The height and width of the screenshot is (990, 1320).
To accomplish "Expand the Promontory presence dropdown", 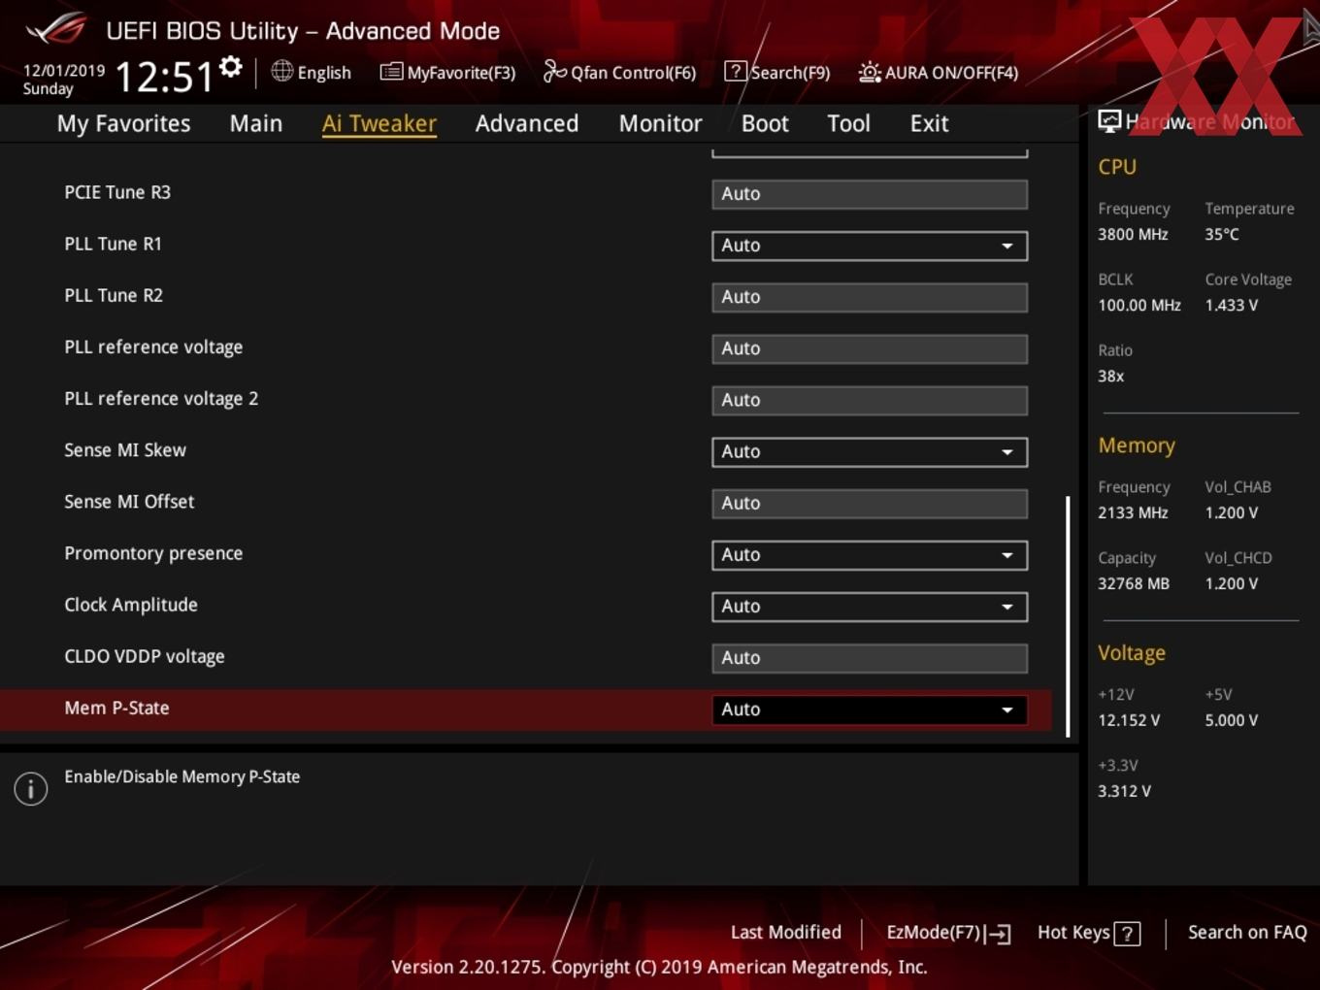I will coord(870,554).
